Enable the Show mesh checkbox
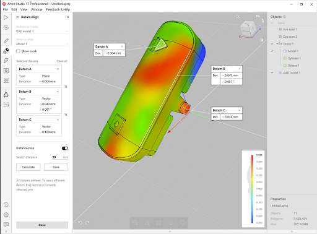The height and width of the screenshot is (234, 317). tap(18, 51)
